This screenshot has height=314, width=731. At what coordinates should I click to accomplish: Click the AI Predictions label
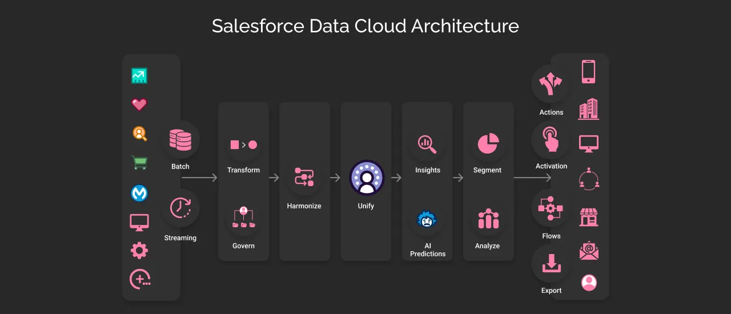428,249
